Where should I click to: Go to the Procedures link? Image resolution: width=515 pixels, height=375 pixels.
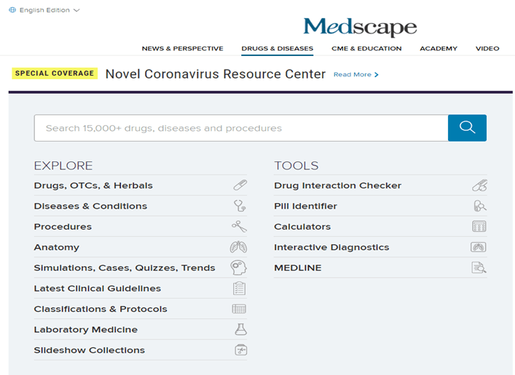(x=63, y=227)
